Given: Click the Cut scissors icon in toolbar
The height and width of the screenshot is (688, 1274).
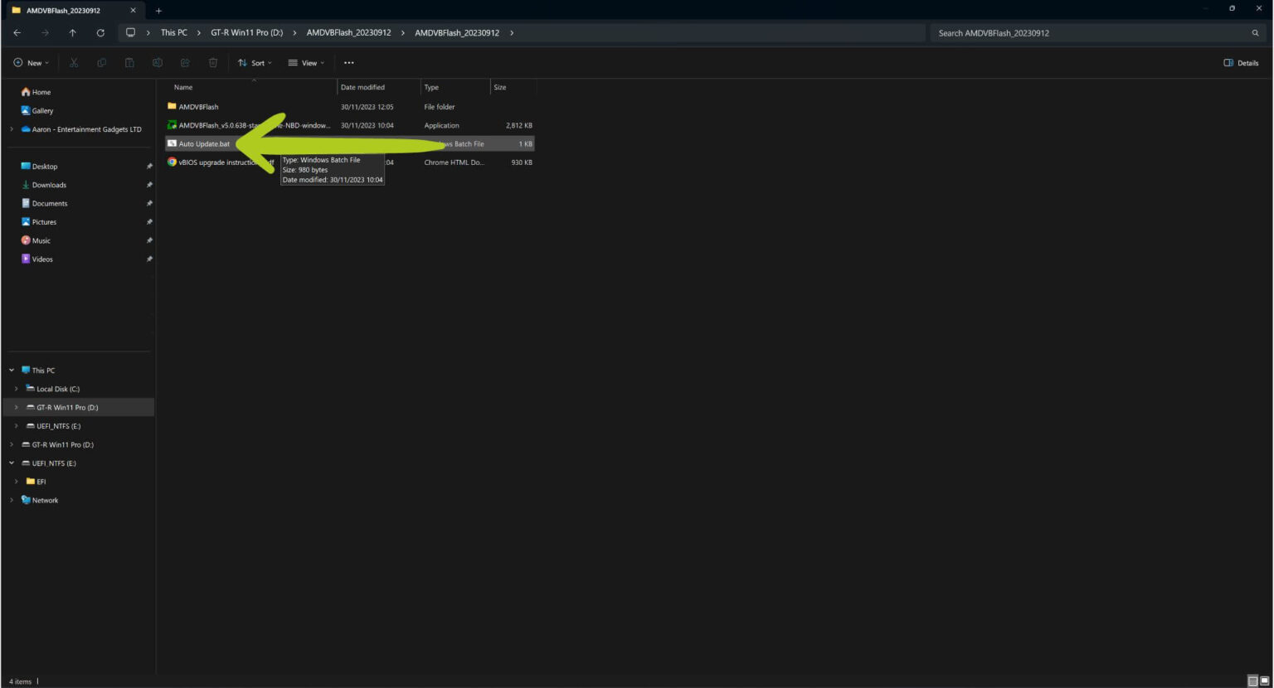Looking at the screenshot, I should click(x=74, y=63).
